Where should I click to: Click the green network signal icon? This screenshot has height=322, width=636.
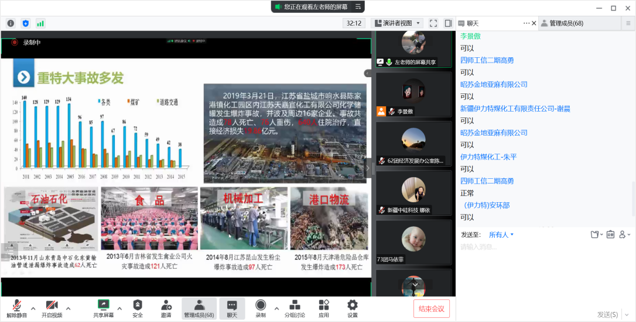[40, 23]
